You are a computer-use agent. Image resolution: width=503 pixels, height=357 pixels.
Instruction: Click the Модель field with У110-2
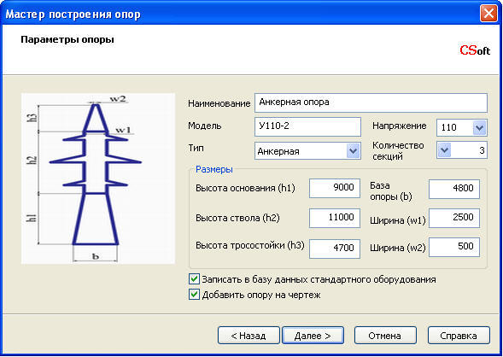tap(307, 126)
